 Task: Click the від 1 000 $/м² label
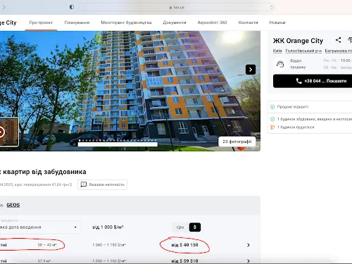pos(108,227)
